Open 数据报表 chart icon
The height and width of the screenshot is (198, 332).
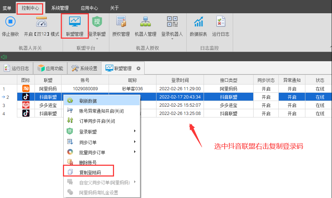(199, 21)
